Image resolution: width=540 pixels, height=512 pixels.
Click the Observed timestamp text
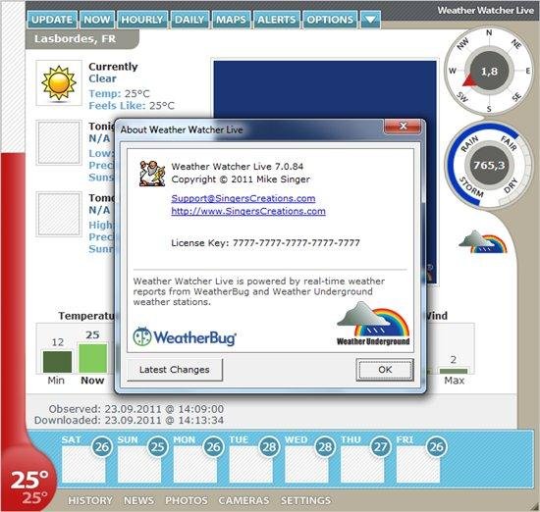[136, 409]
